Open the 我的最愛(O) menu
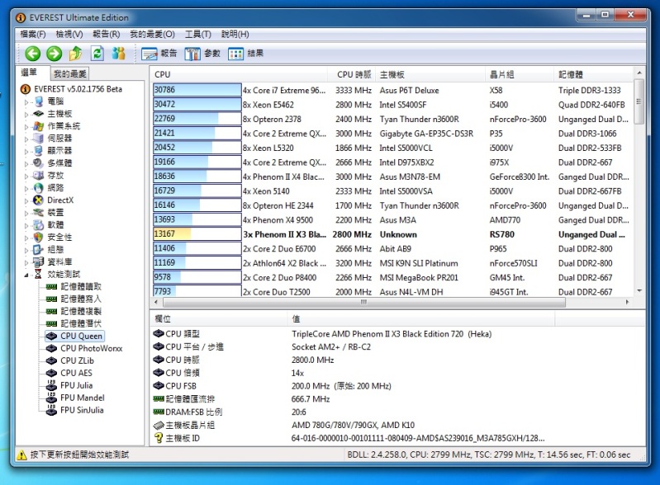Screen dimensions: 660x485 click(152, 34)
